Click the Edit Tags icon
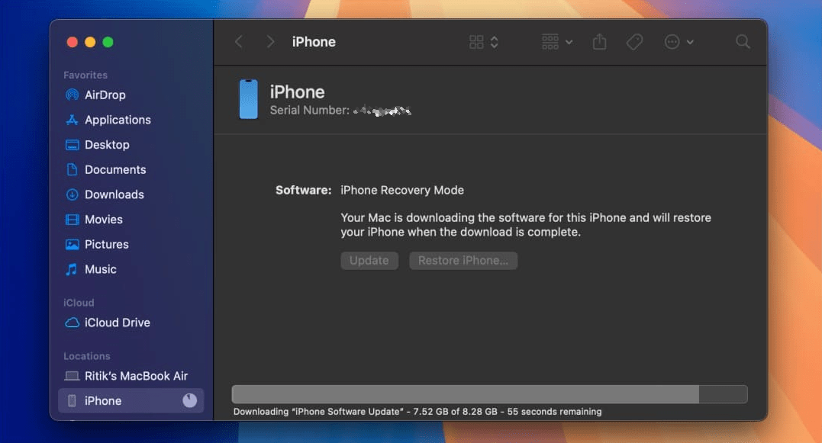 (x=634, y=42)
